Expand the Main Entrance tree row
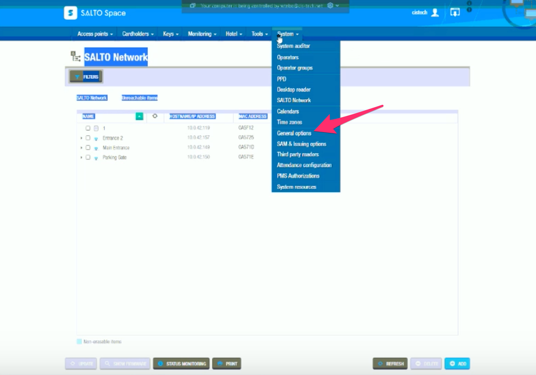 [x=82, y=147]
